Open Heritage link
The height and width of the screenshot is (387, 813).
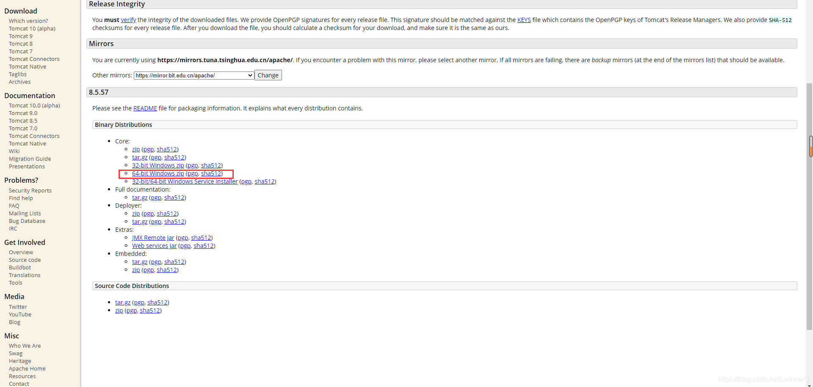click(x=20, y=361)
